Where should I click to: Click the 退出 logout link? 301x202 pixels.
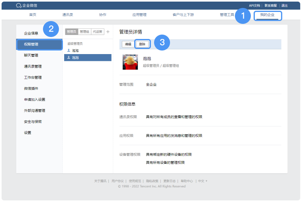(285, 6)
